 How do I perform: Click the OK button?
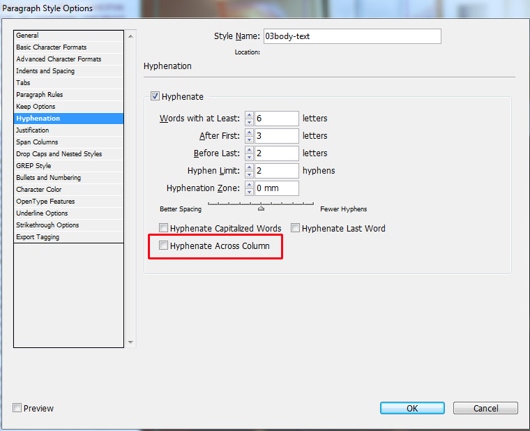point(412,408)
